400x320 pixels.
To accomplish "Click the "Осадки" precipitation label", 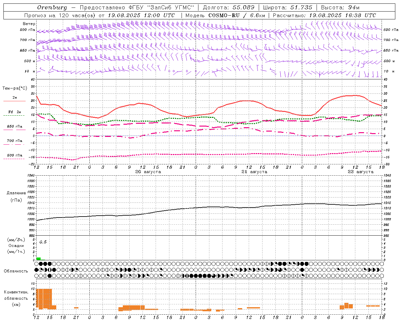I will click(16, 246).
